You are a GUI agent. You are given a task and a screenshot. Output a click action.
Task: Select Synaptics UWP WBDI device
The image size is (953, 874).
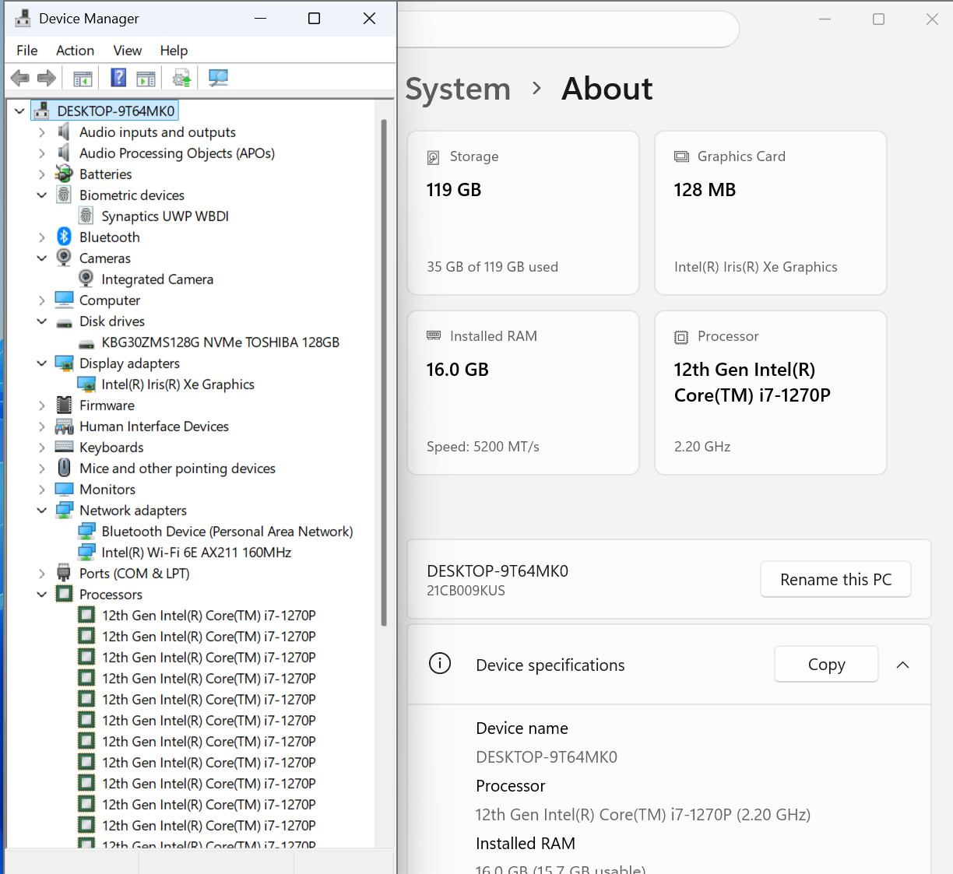click(165, 216)
